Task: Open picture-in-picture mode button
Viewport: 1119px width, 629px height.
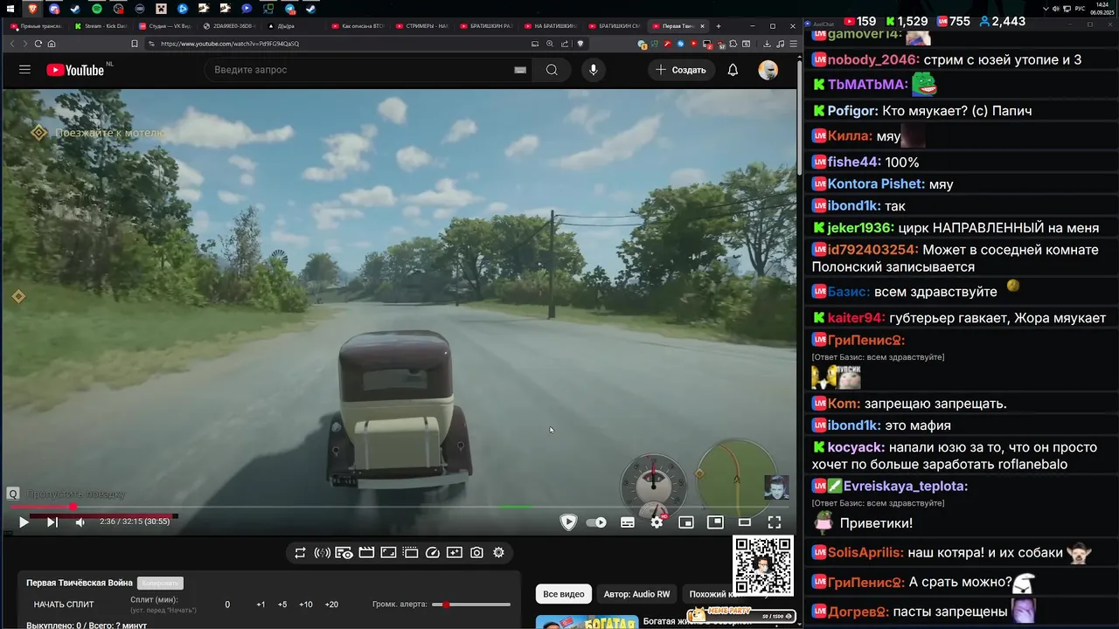Action: (x=715, y=522)
